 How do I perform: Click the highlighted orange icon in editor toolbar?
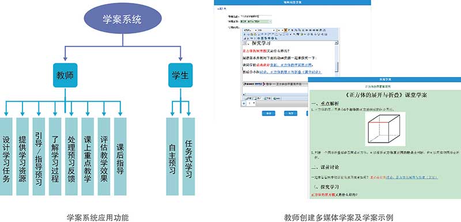(285, 30)
